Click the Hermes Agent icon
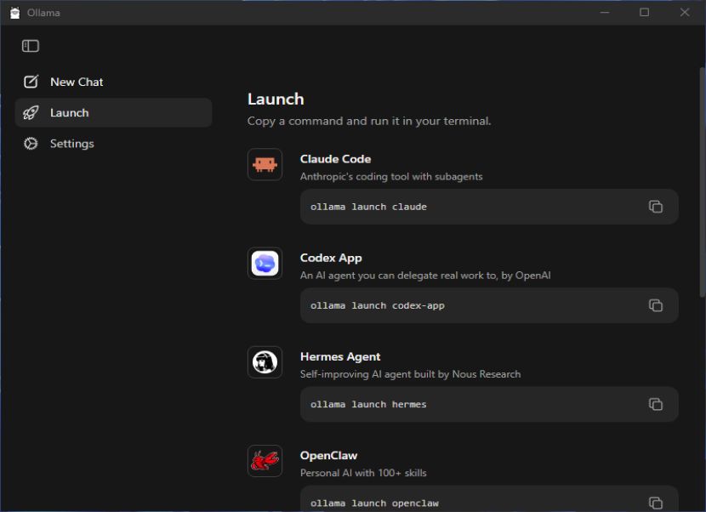 (x=265, y=362)
